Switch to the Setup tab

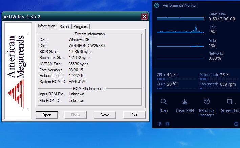(x=64, y=27)
